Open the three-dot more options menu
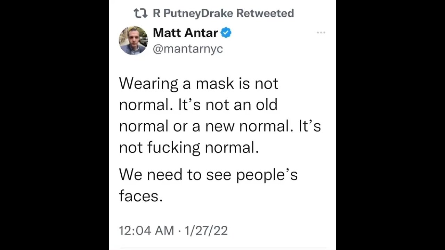The height and width of the screenshot is (250, 445). [x=321, y=33]
